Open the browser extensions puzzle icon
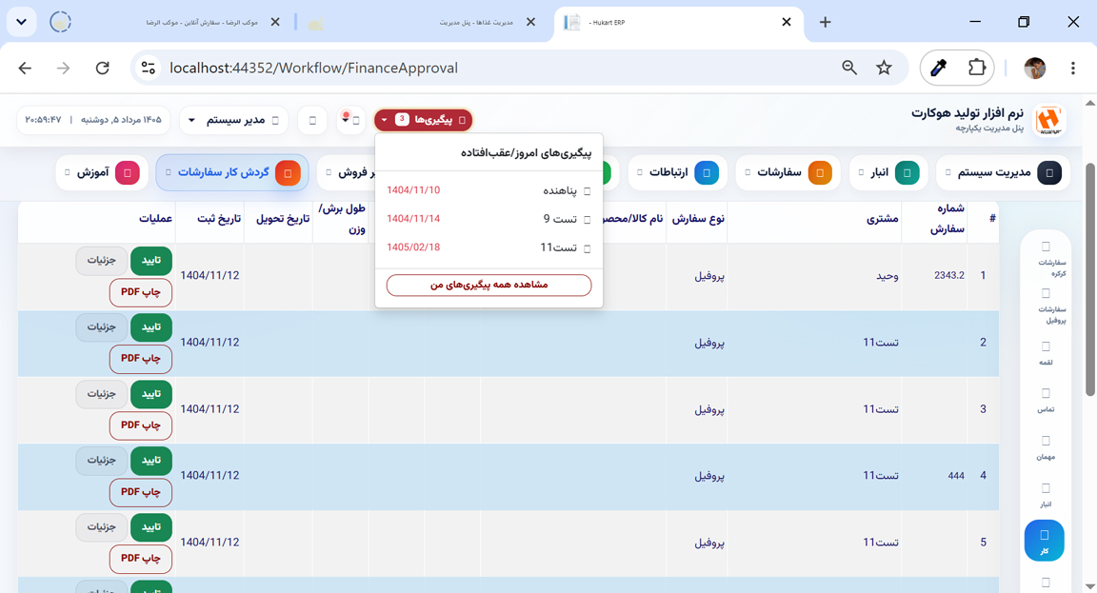The height and width of the screenshot is (593, 1097). pos(977,68)
